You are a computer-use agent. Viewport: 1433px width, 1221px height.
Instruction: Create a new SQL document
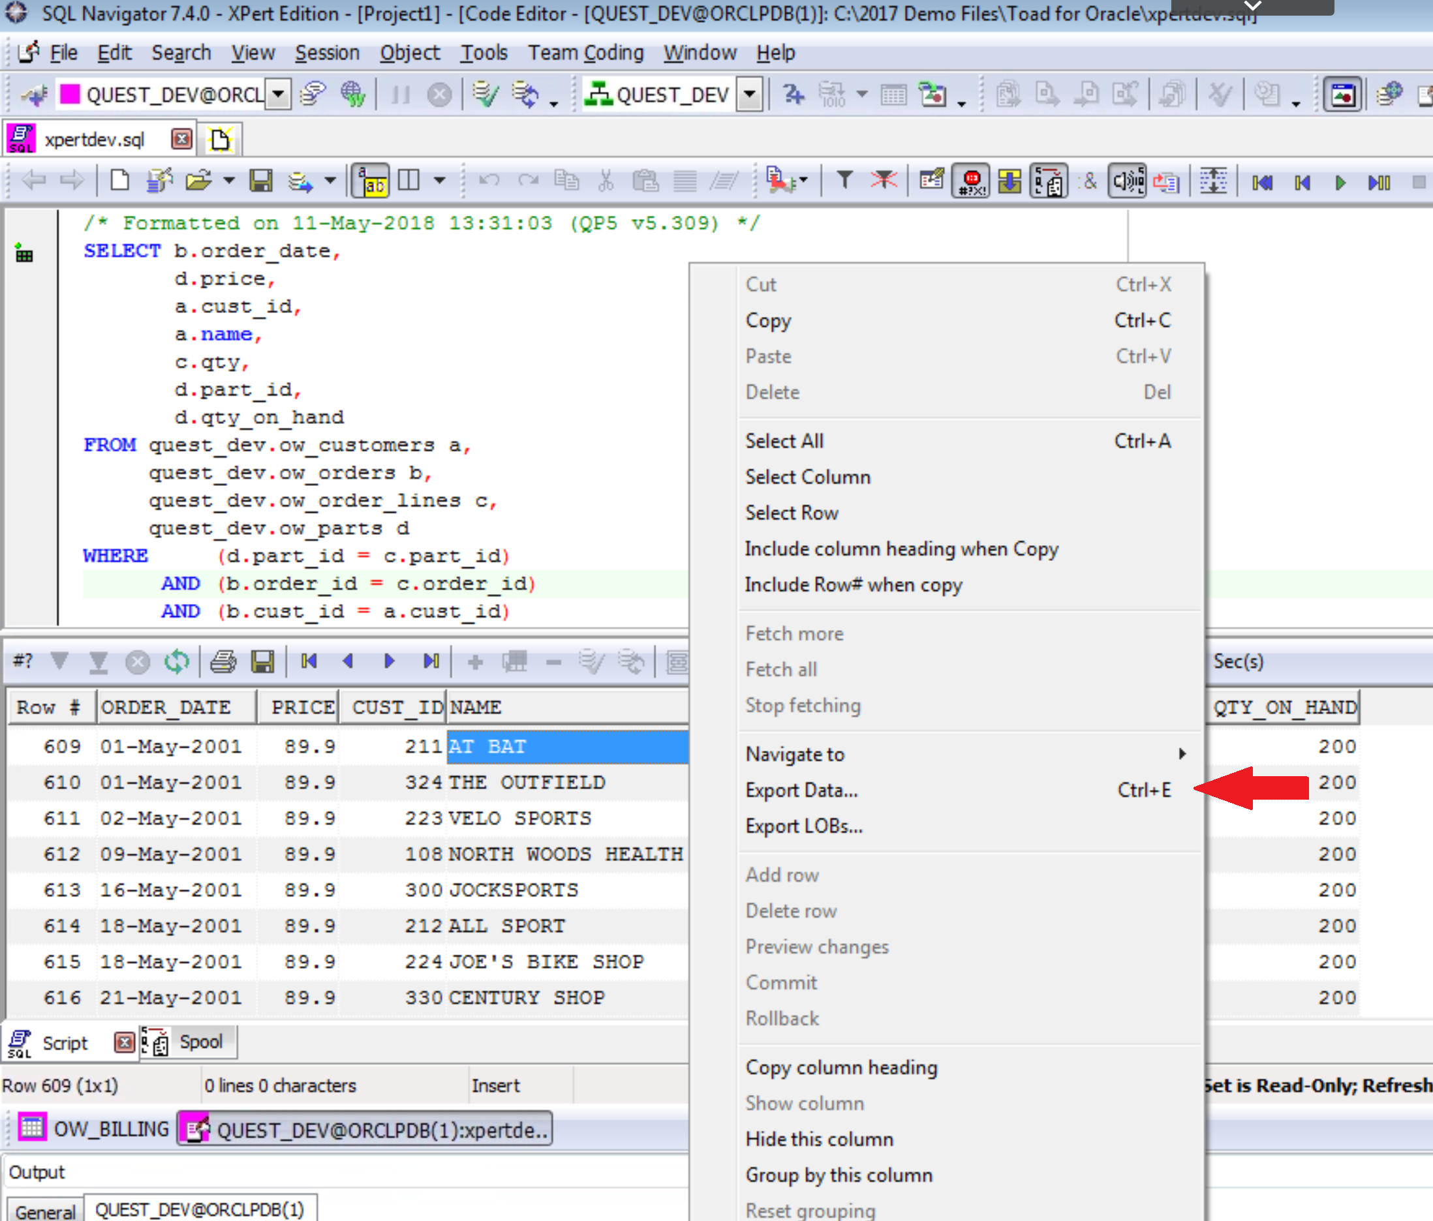(x=118, y=181)
